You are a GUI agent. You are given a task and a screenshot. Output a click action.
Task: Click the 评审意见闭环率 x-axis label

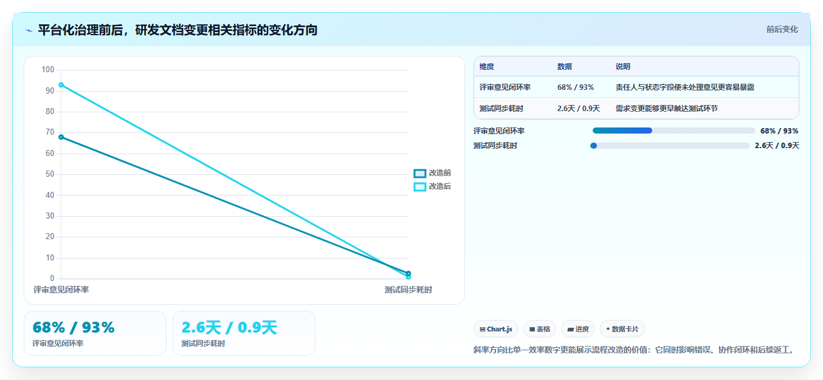[x=61, y=290]
